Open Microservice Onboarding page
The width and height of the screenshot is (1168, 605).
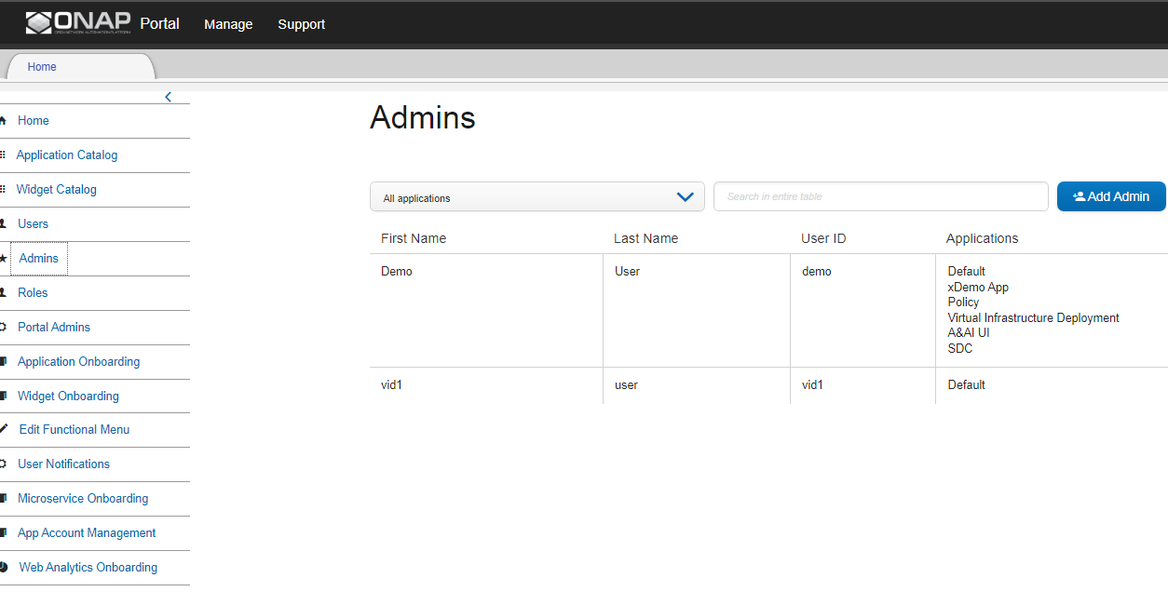(x=83, y=498)
